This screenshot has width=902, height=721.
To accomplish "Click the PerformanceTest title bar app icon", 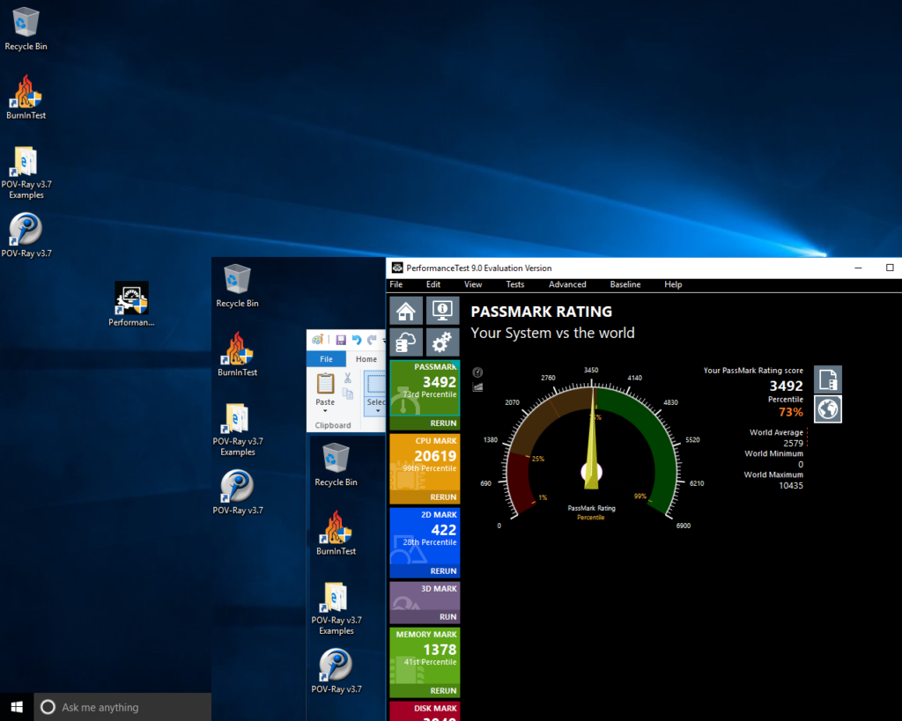I will [x=397, y=268].
